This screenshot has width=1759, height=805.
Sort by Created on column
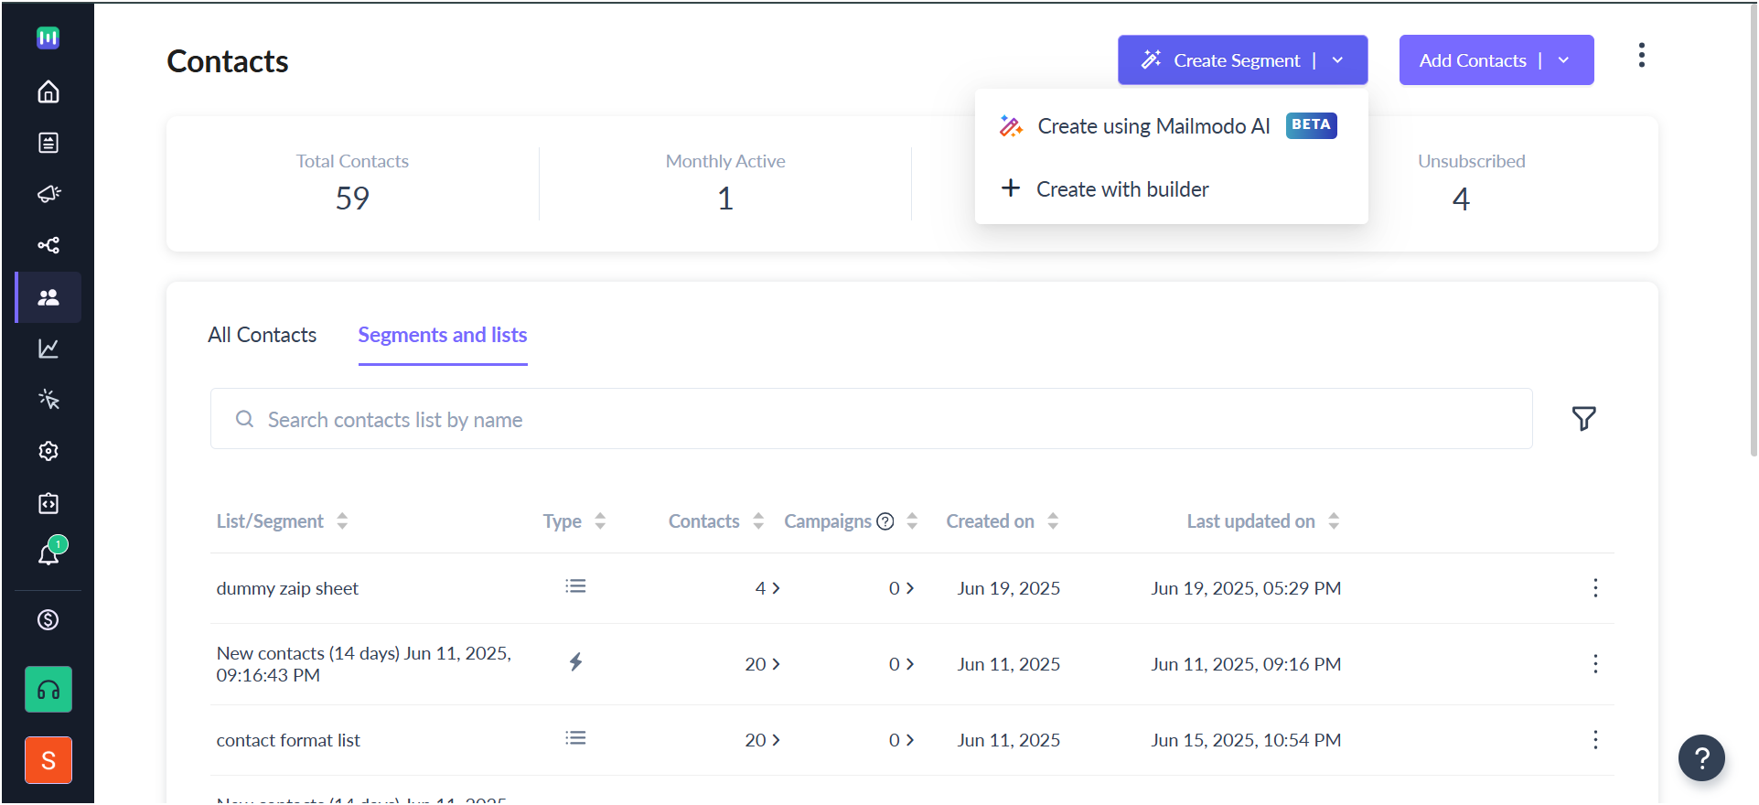click(x=1053, y=521)
